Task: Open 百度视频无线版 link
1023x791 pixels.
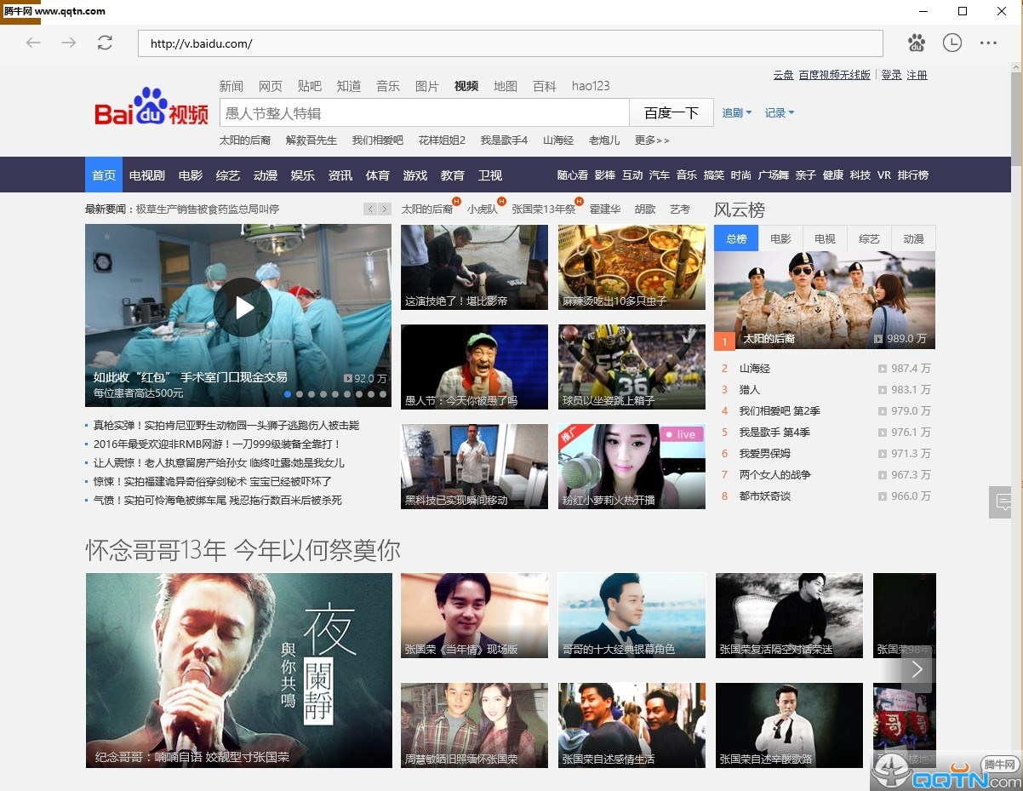Action: (834, 75)
